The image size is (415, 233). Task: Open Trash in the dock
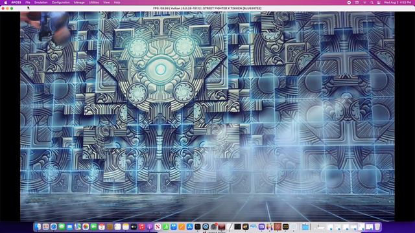pos(377,227)
